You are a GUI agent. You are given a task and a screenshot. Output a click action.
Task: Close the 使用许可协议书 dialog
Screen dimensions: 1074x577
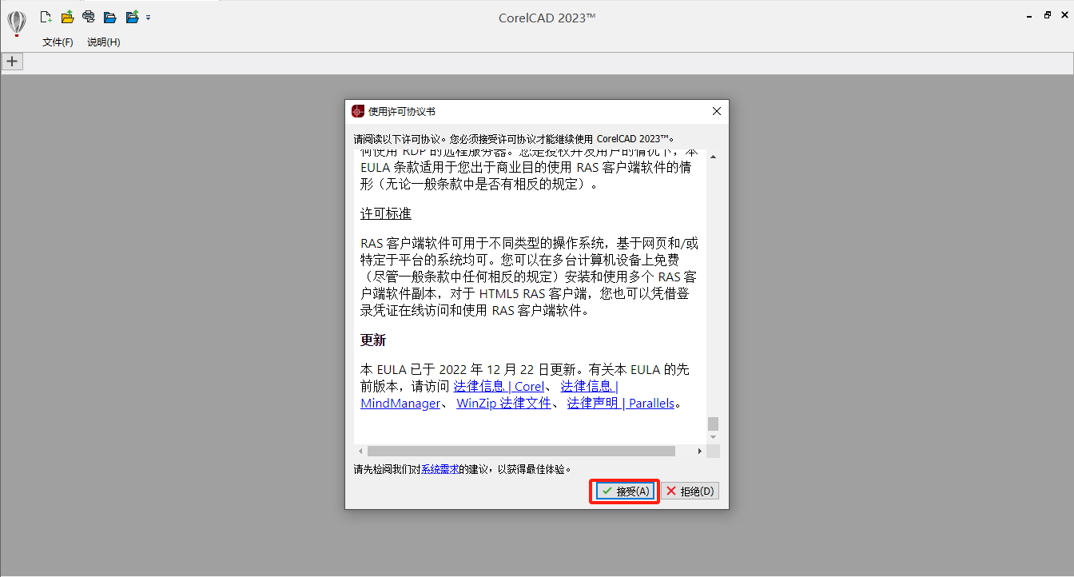pyautogui.click(x=716, y=111)
